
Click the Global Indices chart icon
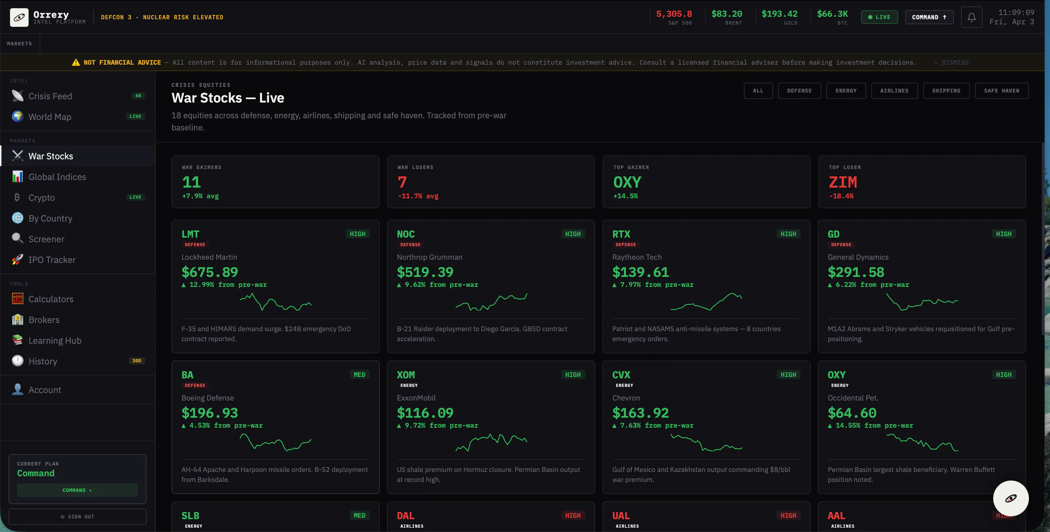[18, 176]
